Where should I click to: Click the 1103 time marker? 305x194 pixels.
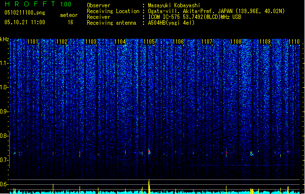click(x=91, y=42)
